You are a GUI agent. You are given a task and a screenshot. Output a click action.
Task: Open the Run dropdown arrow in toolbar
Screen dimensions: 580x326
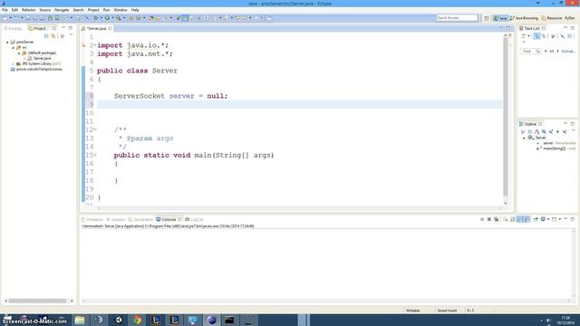112,18
